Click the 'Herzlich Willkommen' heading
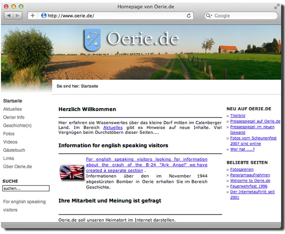The image size is (285, 234). pyautogui.click(x=87, y=109)
